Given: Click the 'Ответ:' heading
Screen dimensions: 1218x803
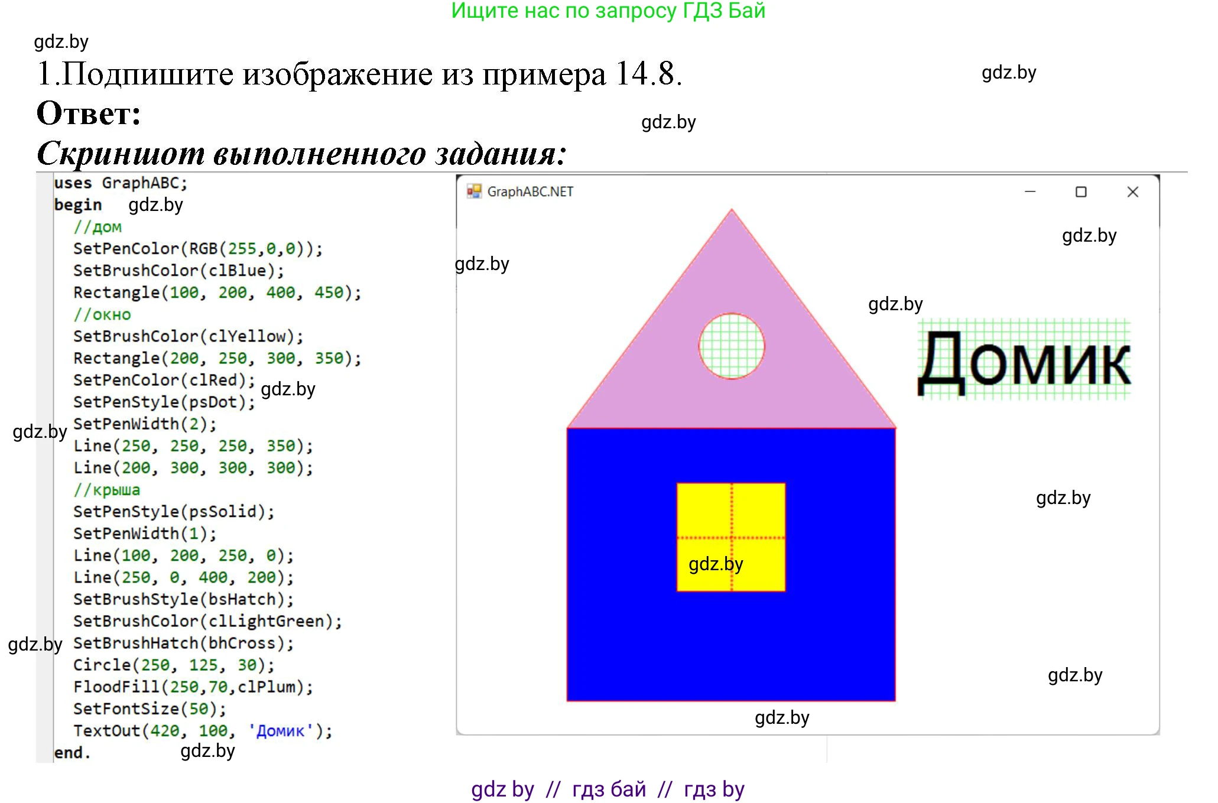Looking at the screenshot, I should click(x=89, y=113).
